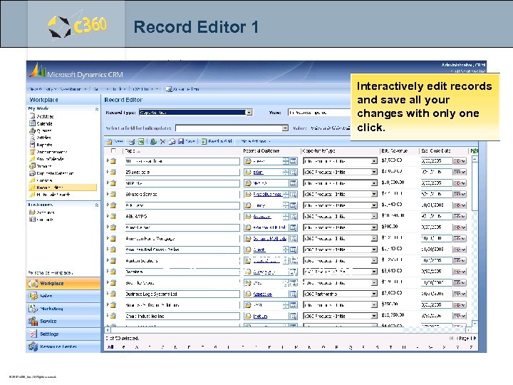Open Opportunity Type dropdown in first row
This screenshot has width=513, height=385.
pyautogui.click(x=373, y=161)
